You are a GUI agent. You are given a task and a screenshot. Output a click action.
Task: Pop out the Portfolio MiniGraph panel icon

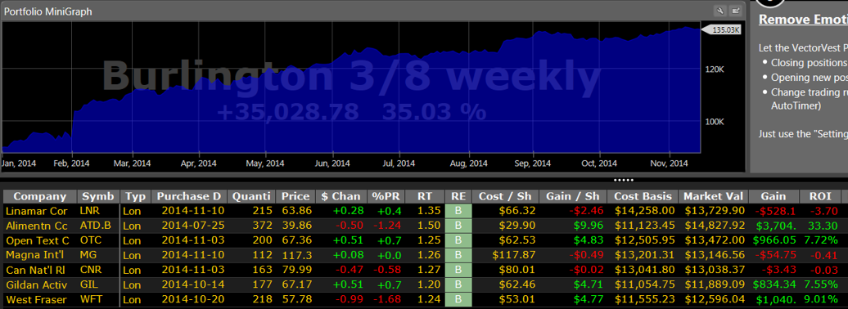coord(736,11)
